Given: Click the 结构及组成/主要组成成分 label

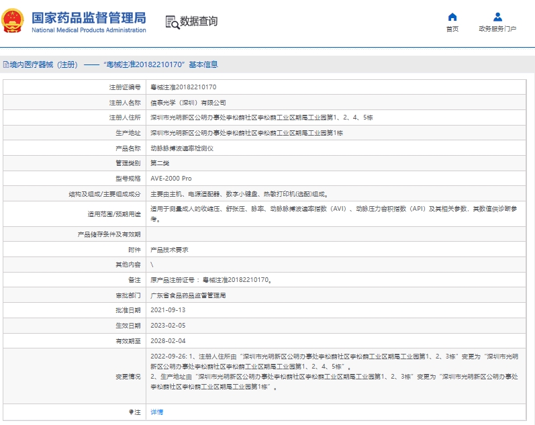Looking at the screenshot, I should (105, 194).
